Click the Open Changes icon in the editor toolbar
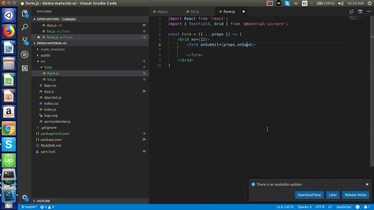Screen dimensions: 374x210 (x=351, y=12)
